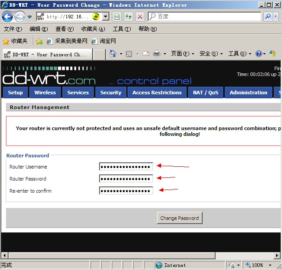Viewport: 282px width, 270px height.
Task: Open the 工具(O) command menu
Action: coord(240,54)
